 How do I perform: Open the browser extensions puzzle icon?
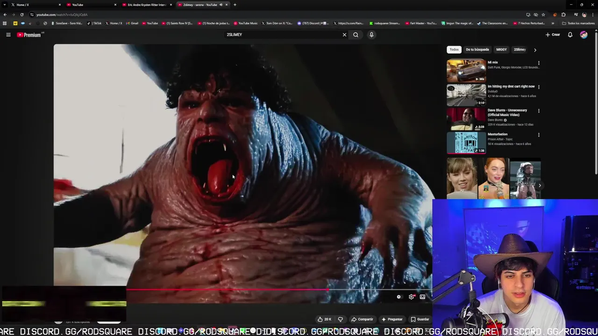pos(563,14)
